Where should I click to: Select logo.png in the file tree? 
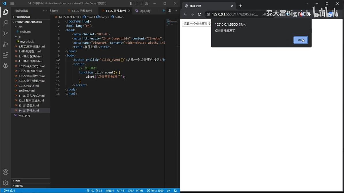coord(24,115)
